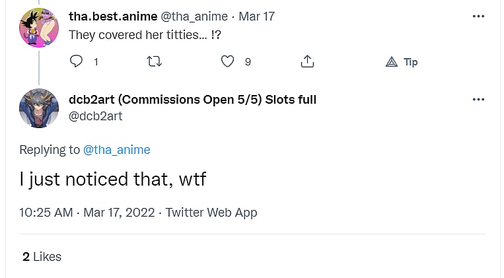
Task: Open more options for tha.best.anime's tweet
Action: [479, 17]
